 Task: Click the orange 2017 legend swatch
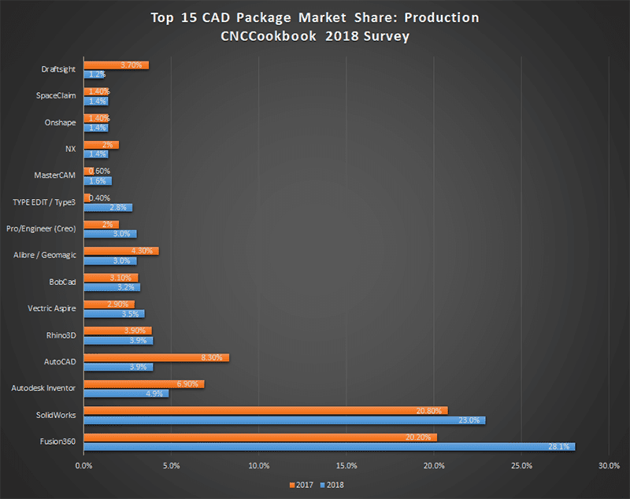click(292, 485)
